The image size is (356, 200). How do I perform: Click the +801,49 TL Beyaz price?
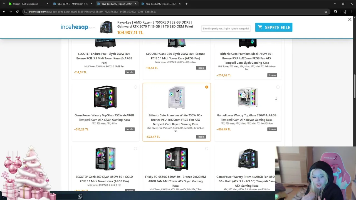(x=224, y=129)
